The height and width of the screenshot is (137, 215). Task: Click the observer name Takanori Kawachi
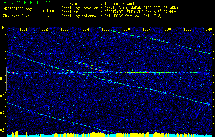(121, 4)
